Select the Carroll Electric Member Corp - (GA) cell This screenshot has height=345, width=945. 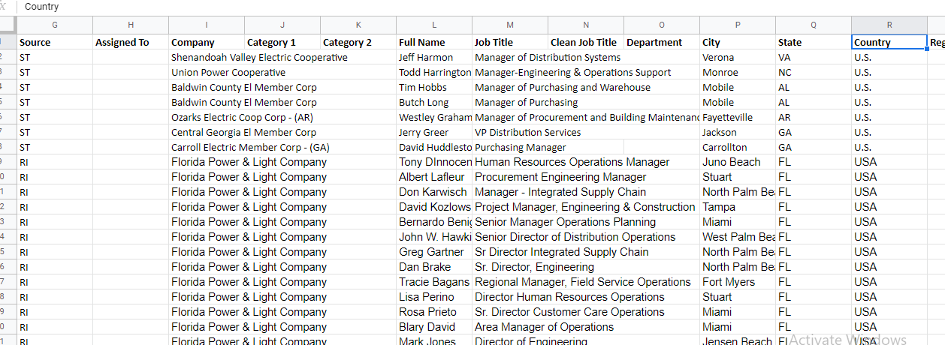pos(250,147)
